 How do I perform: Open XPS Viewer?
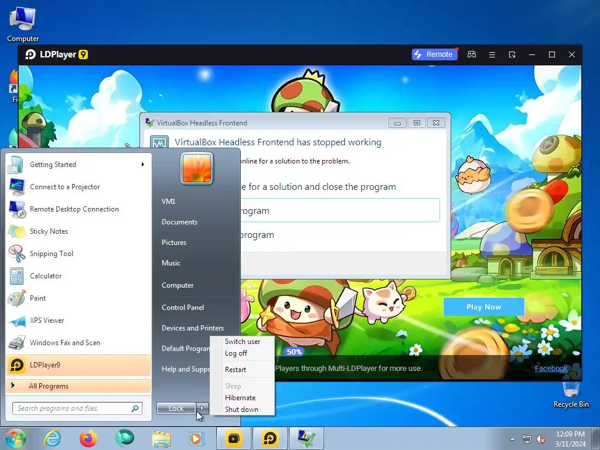click(78, 321)
